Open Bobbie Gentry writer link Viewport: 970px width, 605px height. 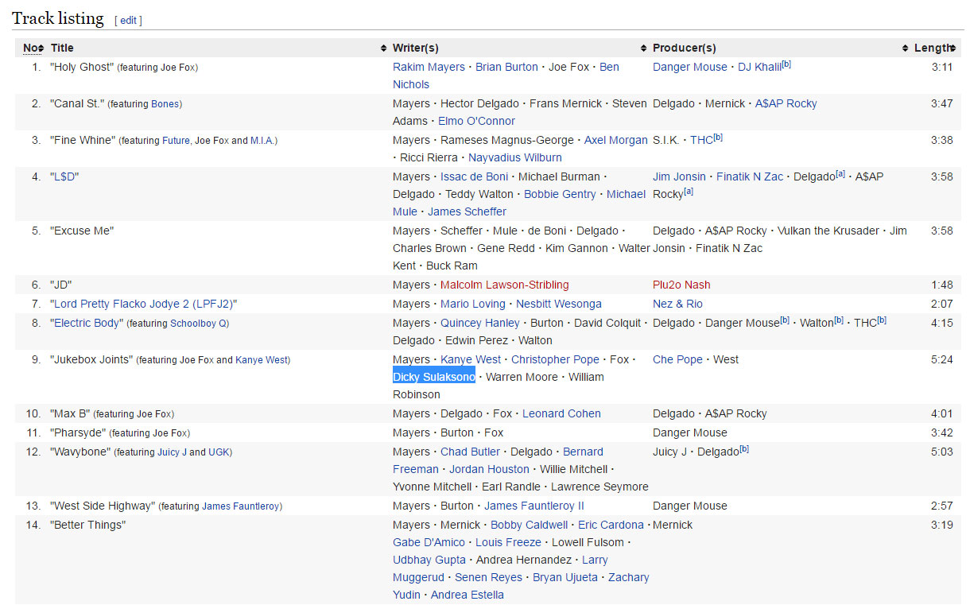[560, 194]
